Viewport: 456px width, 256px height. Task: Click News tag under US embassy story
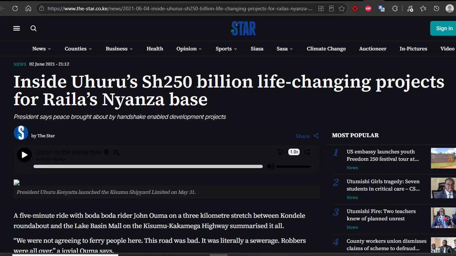(x=352, y=168)
